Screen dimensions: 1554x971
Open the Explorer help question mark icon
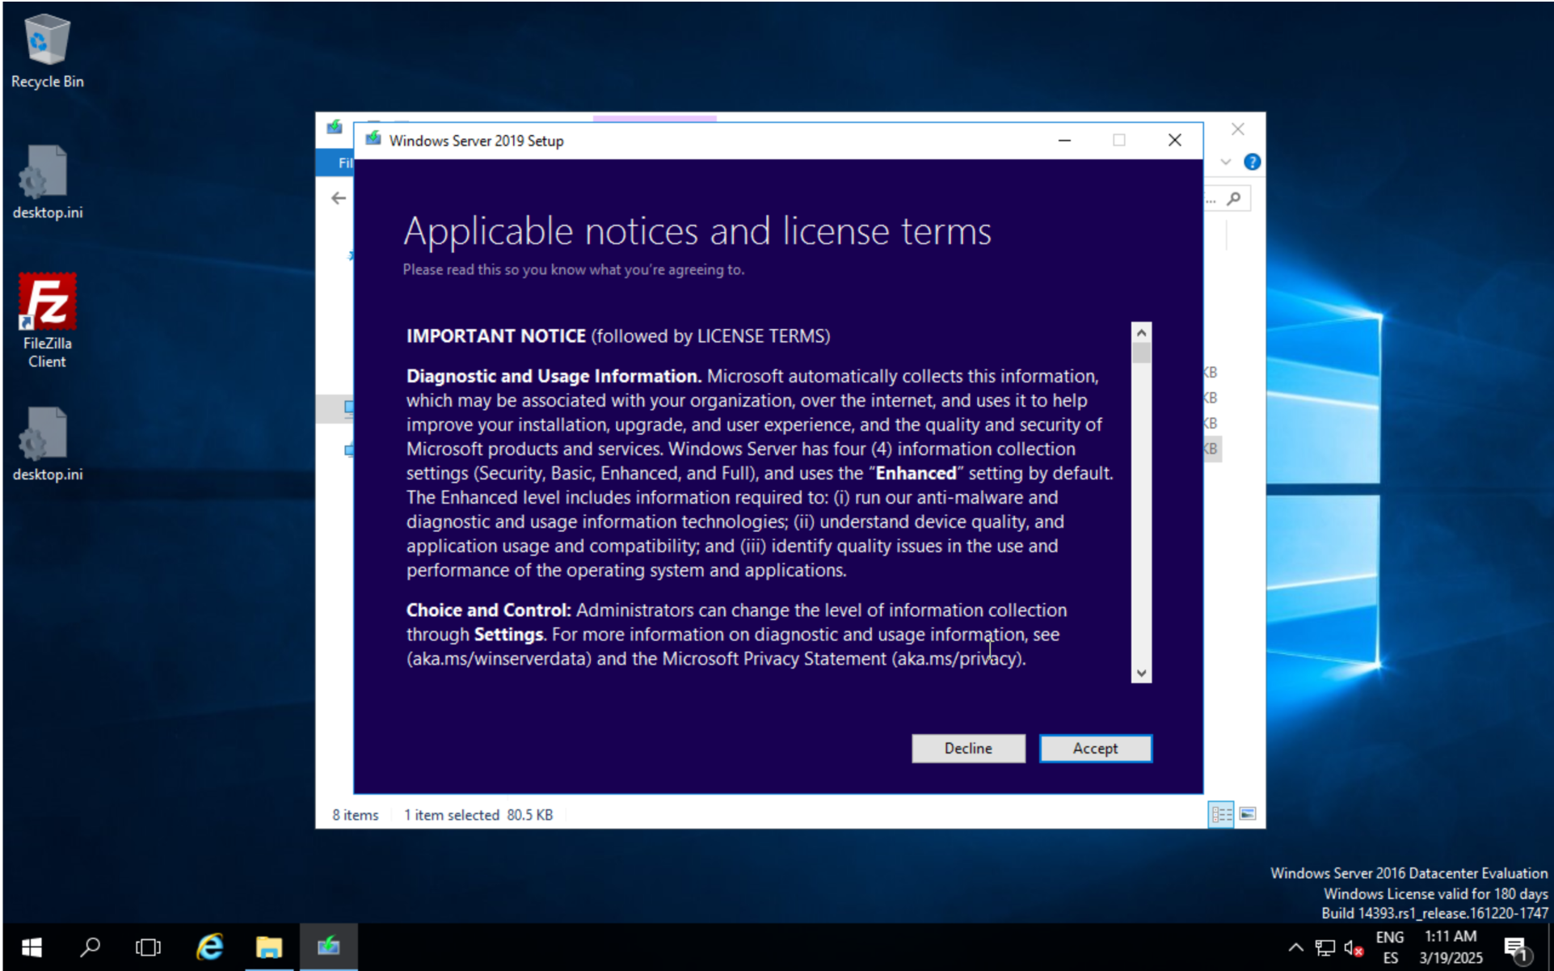click(x=1252, y=162)
